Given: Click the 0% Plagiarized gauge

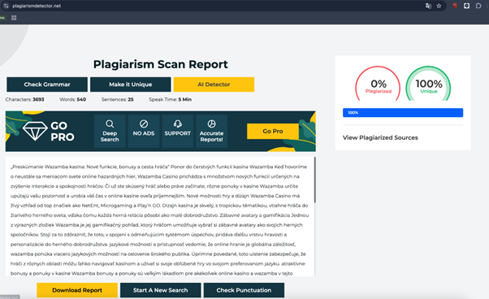Looking at the screenshot, I should point(378,84).
